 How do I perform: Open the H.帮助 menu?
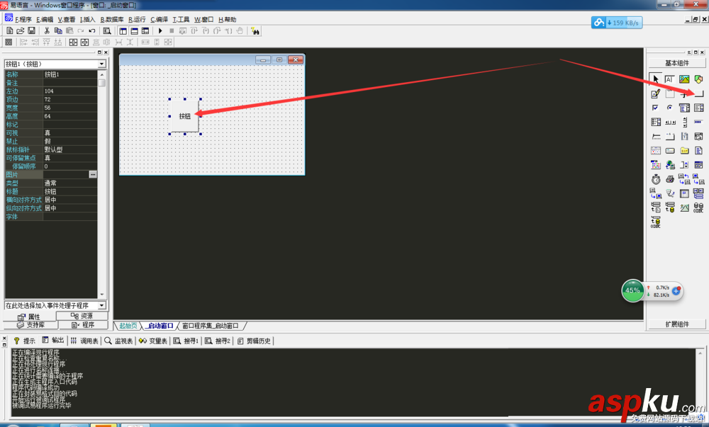click(228, 19)
